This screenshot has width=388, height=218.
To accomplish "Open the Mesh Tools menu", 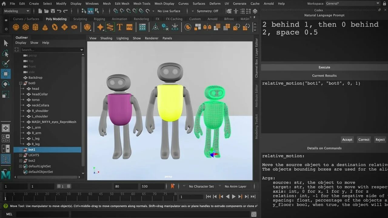I will pyautogui.click(x=142, y=3).
